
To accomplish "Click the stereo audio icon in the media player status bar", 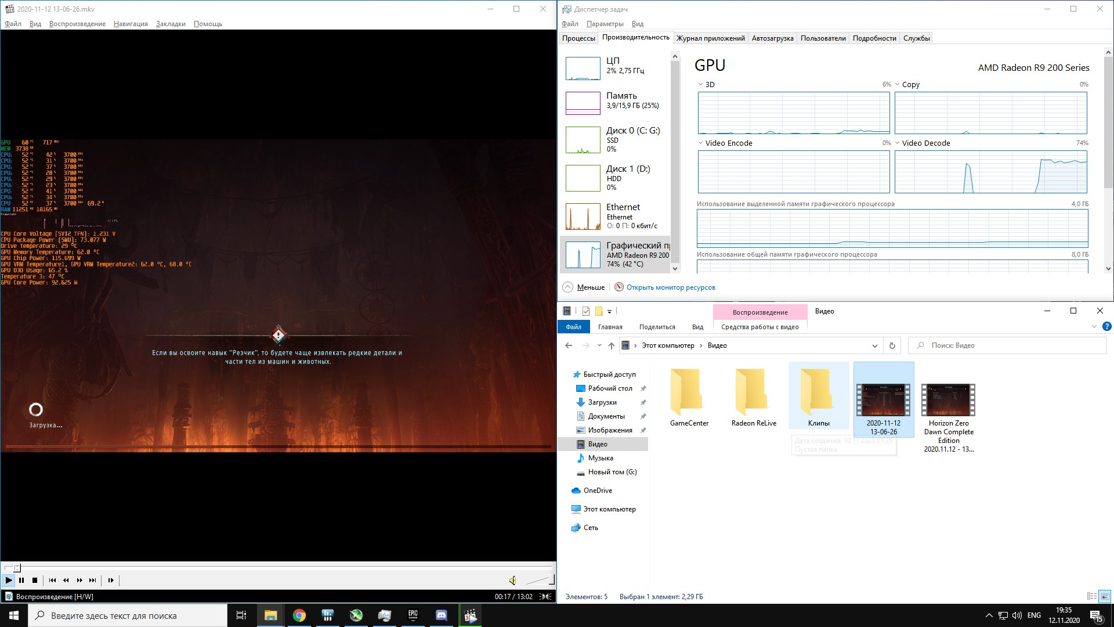I will pos(546,597).
